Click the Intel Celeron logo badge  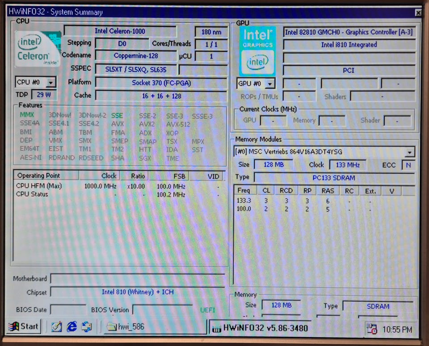pos(37,49)
